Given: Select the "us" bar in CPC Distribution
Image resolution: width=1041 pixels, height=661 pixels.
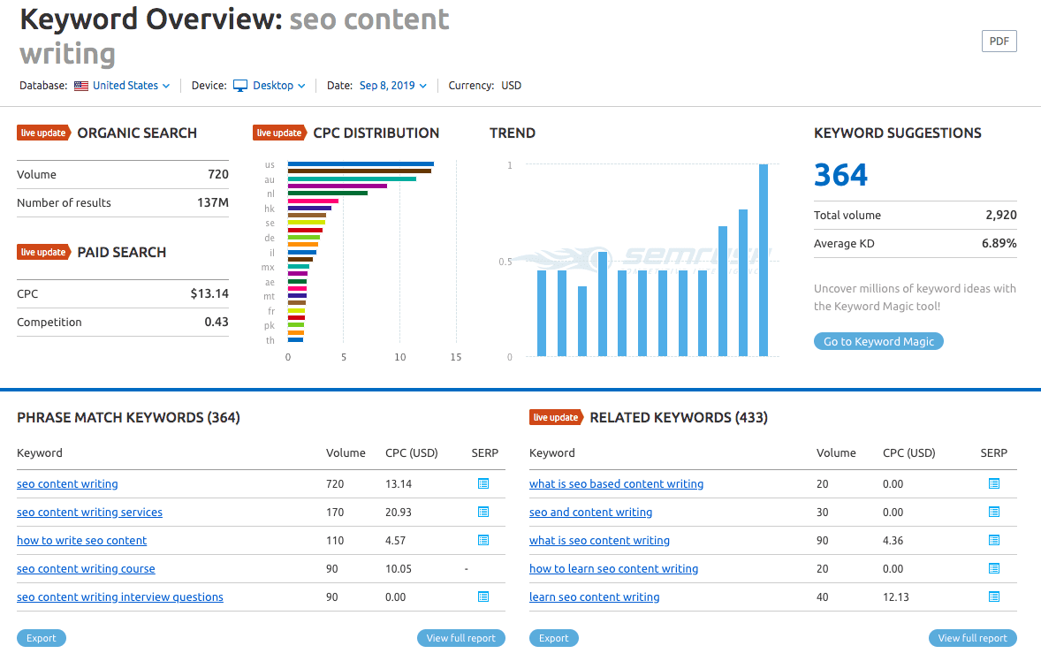Looking at the screenshot, I should click(x=360, y=164).
